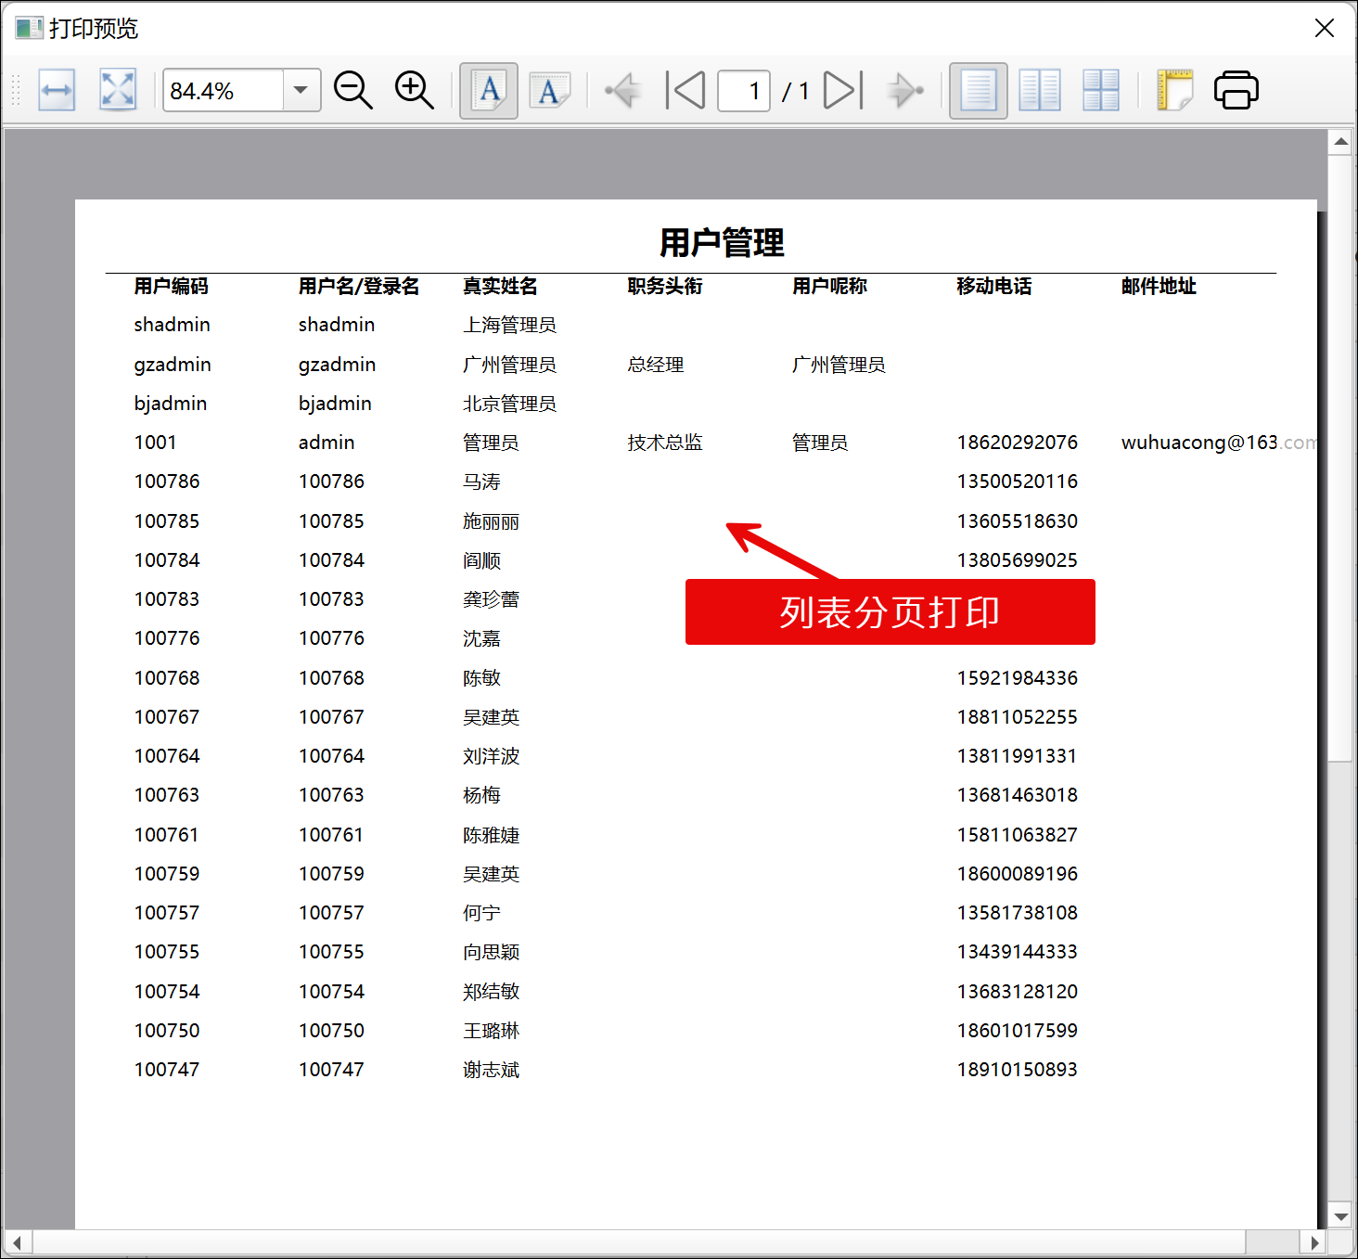Screen dimensions: 1358x1259
Task: Go to previous page arrow
Action: point(622,91)
